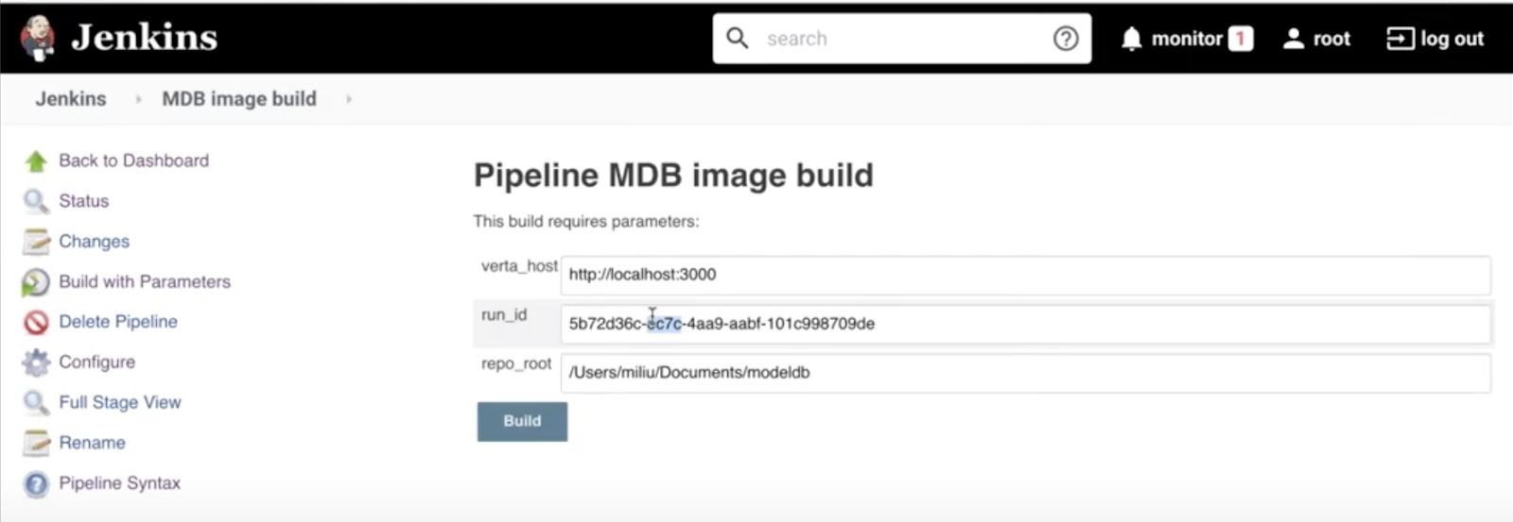Go Back to Dashboard
1513x522 pixels.
coord(133,160)
